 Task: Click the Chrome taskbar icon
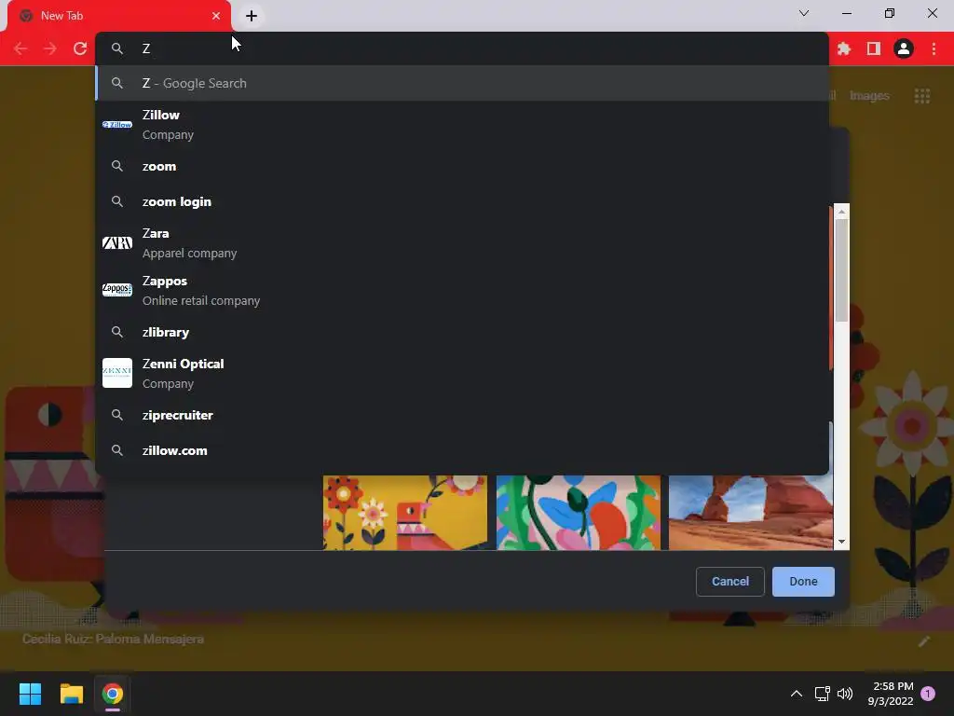(113, 694)
